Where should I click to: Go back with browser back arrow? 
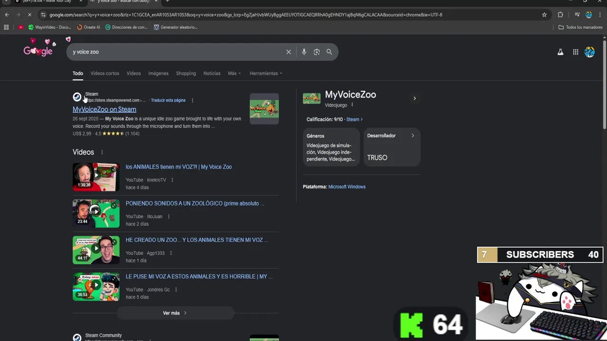coord(7,15)
